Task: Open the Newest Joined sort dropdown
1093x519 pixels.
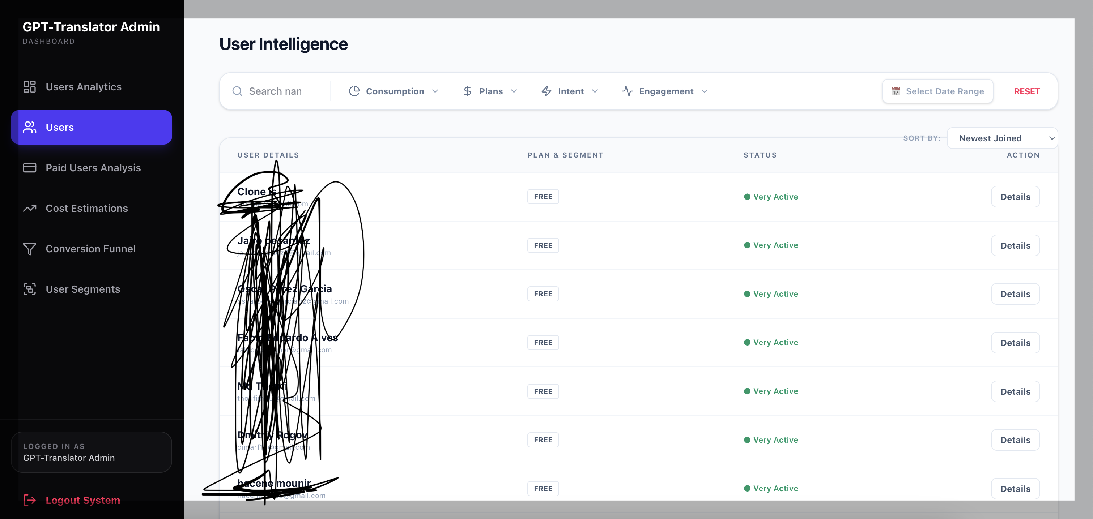Action: point(1002,138)
